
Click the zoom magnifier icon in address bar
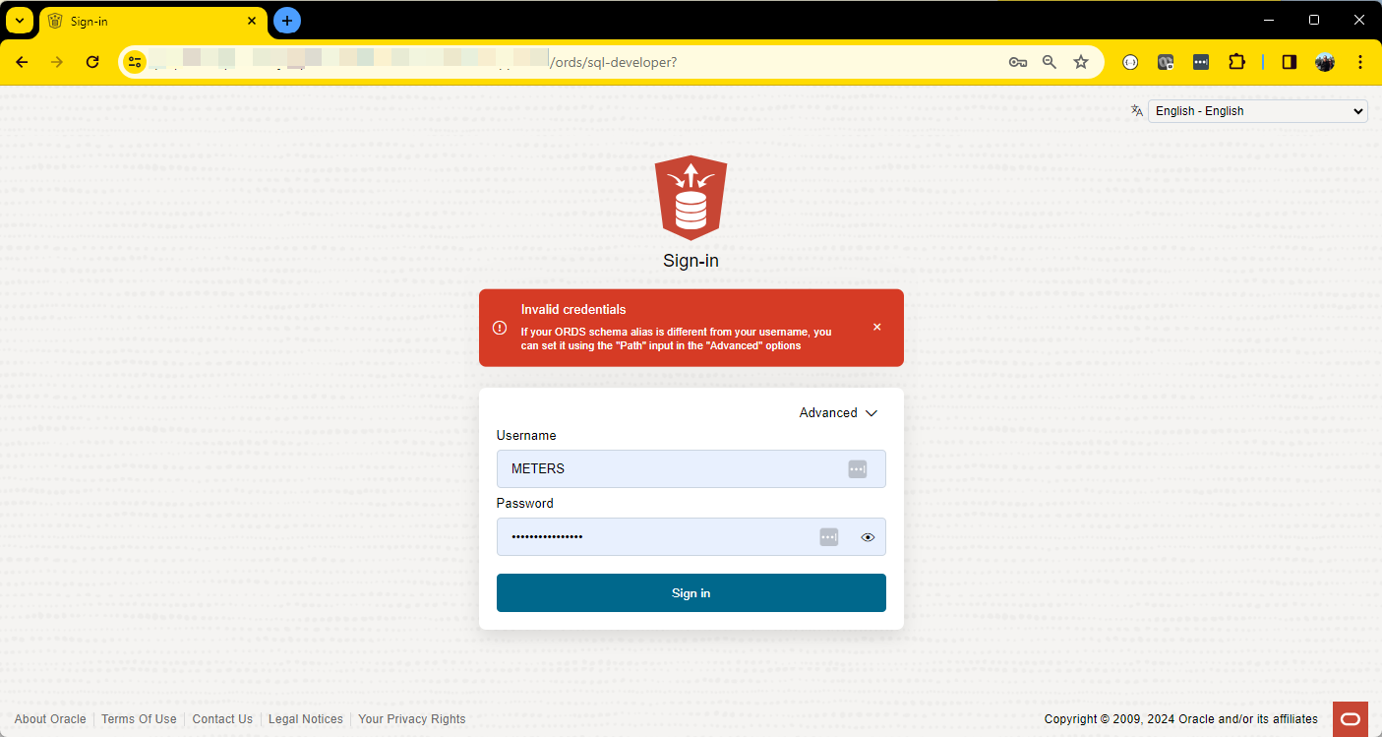pyautogui.click(x=1050, y=62)
